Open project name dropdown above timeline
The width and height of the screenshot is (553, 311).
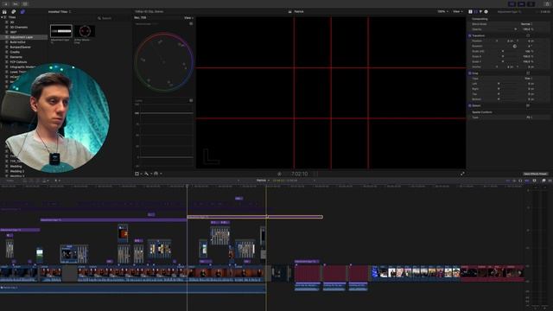tap(263, 181)
